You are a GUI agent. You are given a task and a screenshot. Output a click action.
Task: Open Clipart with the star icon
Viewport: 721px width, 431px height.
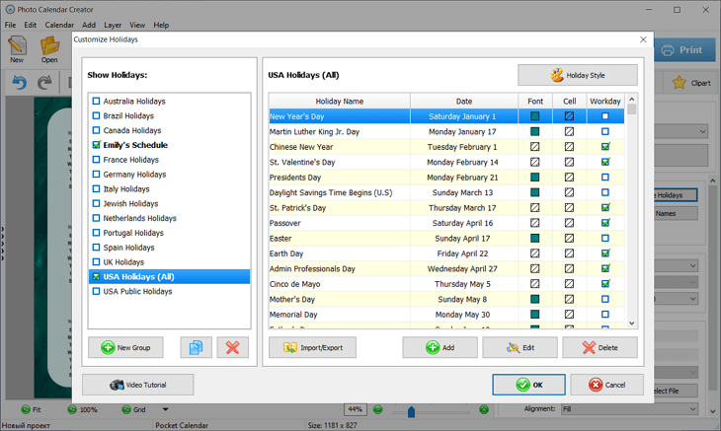click(691, 83)
